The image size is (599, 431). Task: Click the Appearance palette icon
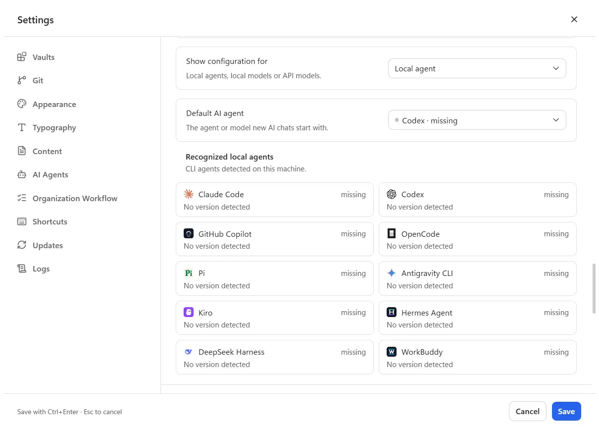coord(22,104)
